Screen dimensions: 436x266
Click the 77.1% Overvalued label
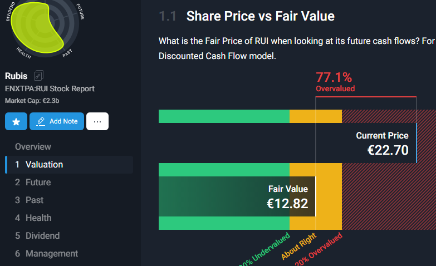(x=335, y=81)
